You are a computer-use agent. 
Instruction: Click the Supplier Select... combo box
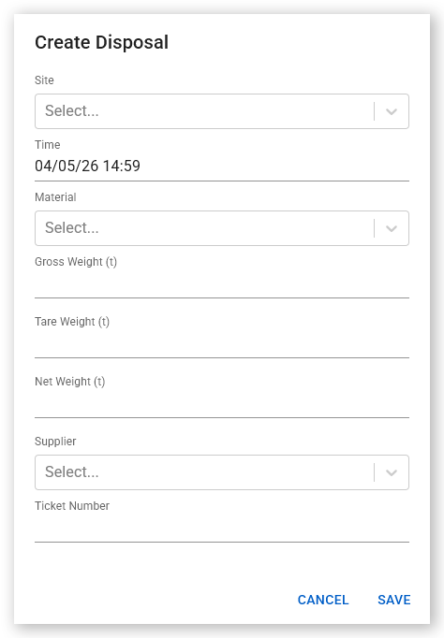[x=222, y=472]
